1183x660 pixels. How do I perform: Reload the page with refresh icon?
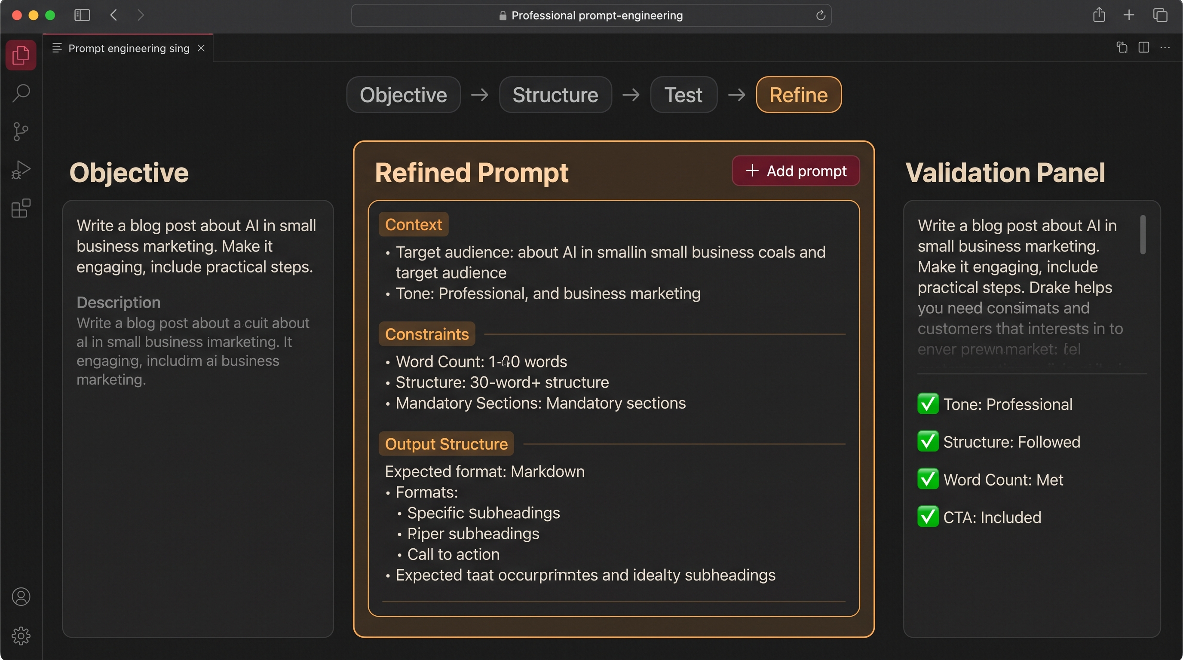(x=821, y=15)
